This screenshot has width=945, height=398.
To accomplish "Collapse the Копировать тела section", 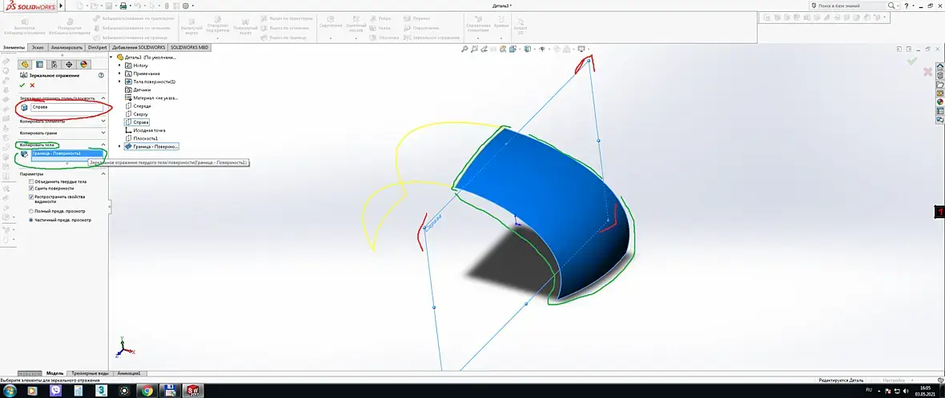I will coord(103,145).
